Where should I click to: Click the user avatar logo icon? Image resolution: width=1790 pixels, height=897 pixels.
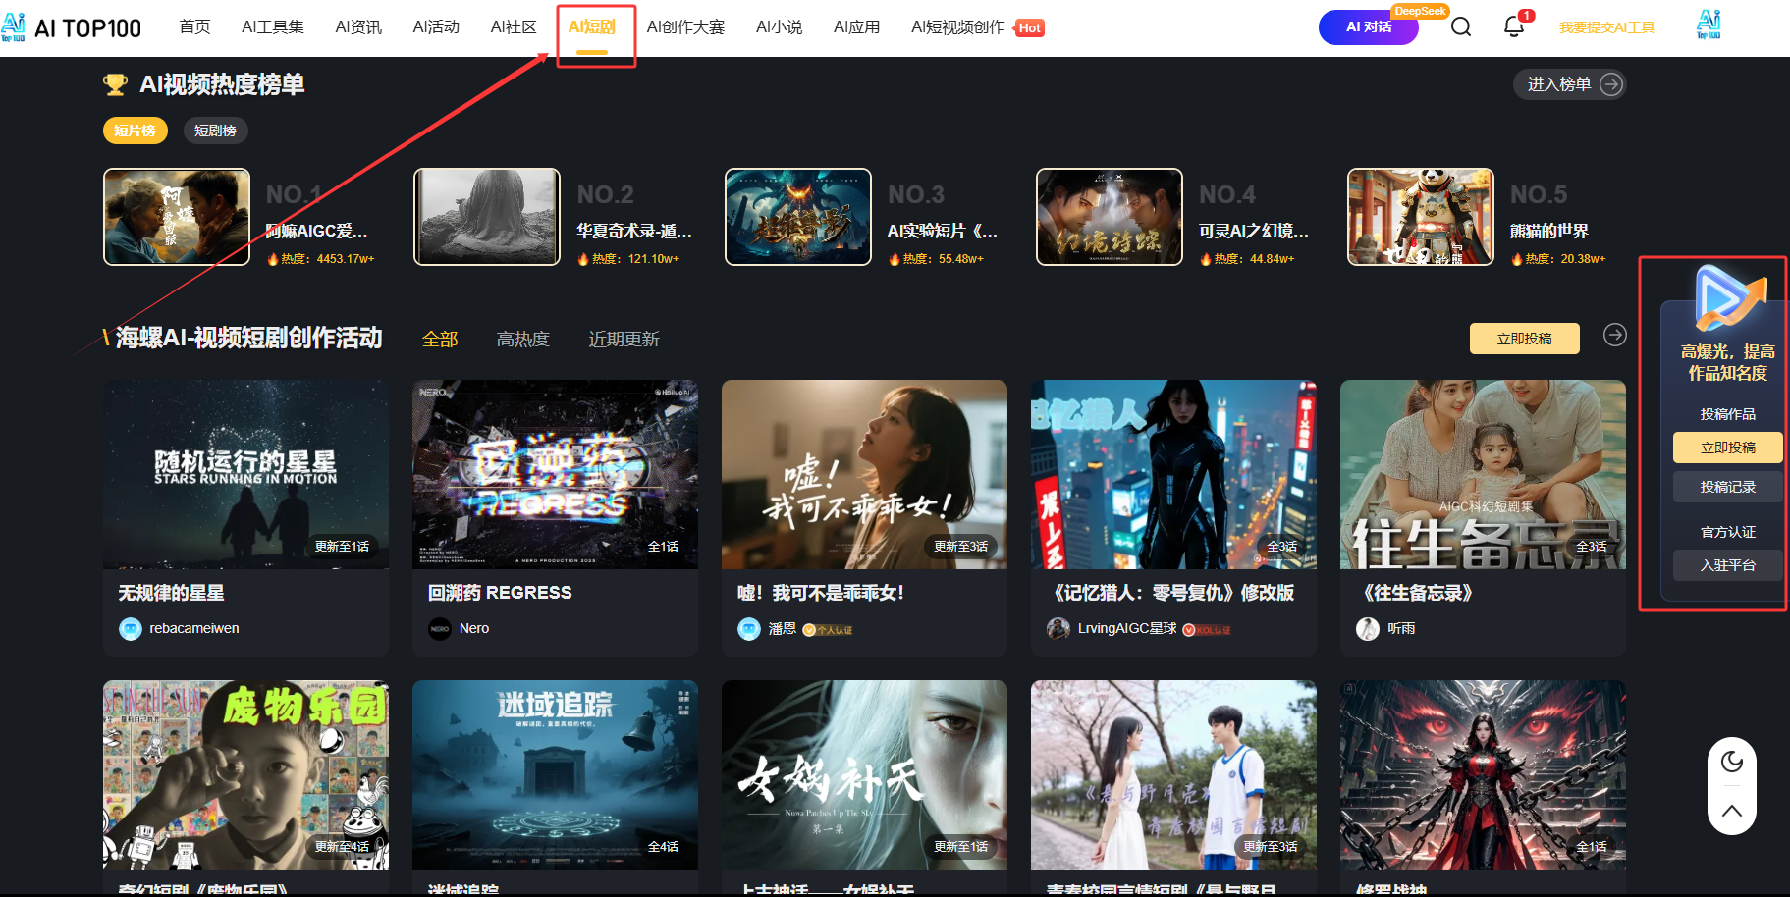(1709, 25)
